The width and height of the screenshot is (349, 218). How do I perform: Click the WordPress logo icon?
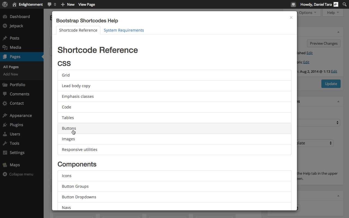[x=5, y=4]
